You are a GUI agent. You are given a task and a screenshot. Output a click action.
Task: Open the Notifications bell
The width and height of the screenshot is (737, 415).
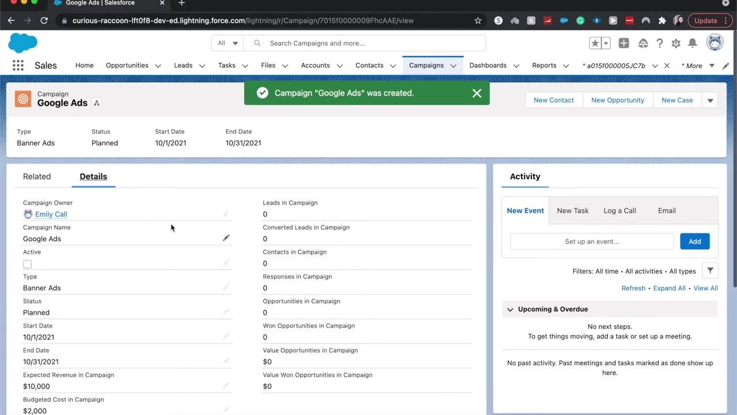tap(693, 43)
